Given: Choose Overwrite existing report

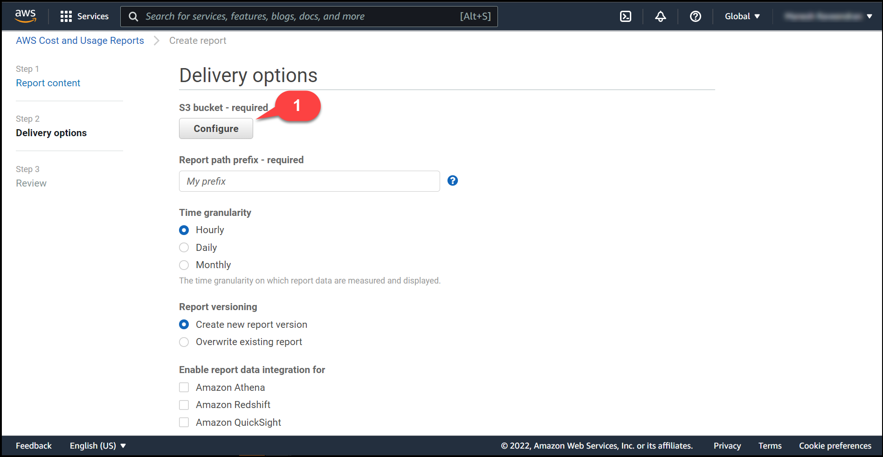Looking at the screenshot, I should click(184, 342).
